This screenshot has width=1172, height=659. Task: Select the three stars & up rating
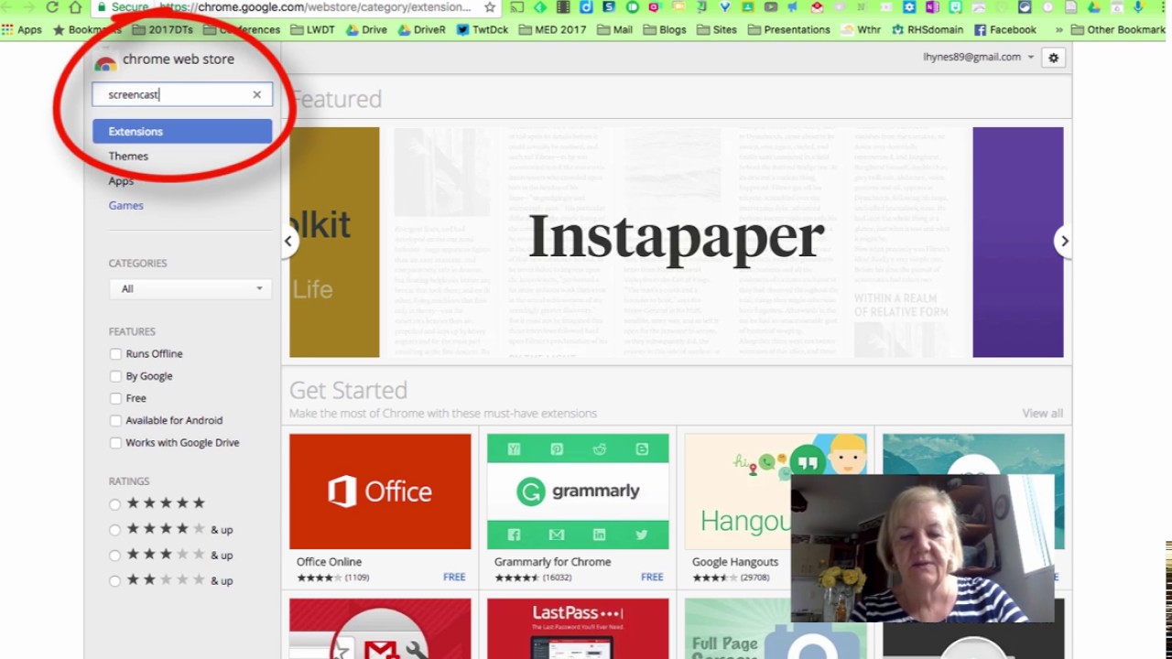(114, 556)
